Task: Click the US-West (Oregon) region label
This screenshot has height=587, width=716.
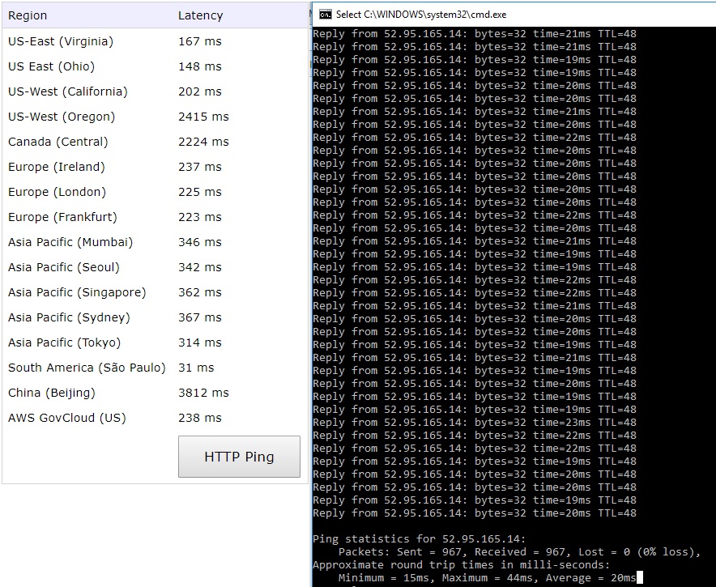Action: pos(62,117)
